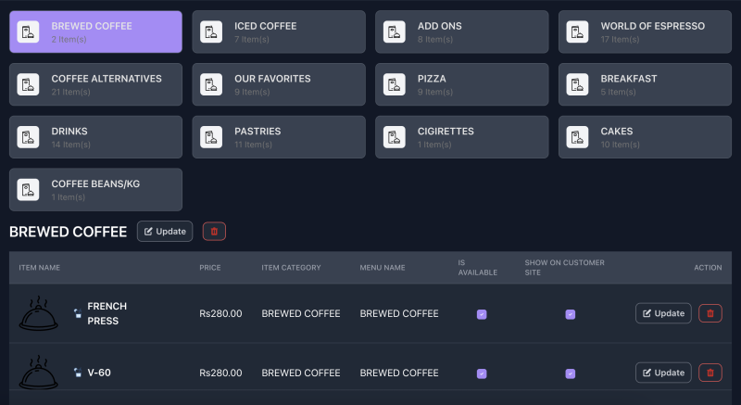Viewport: 741px width, 405px height.
Task: Open the CIGIRETTES menu title
Action: 446,131
